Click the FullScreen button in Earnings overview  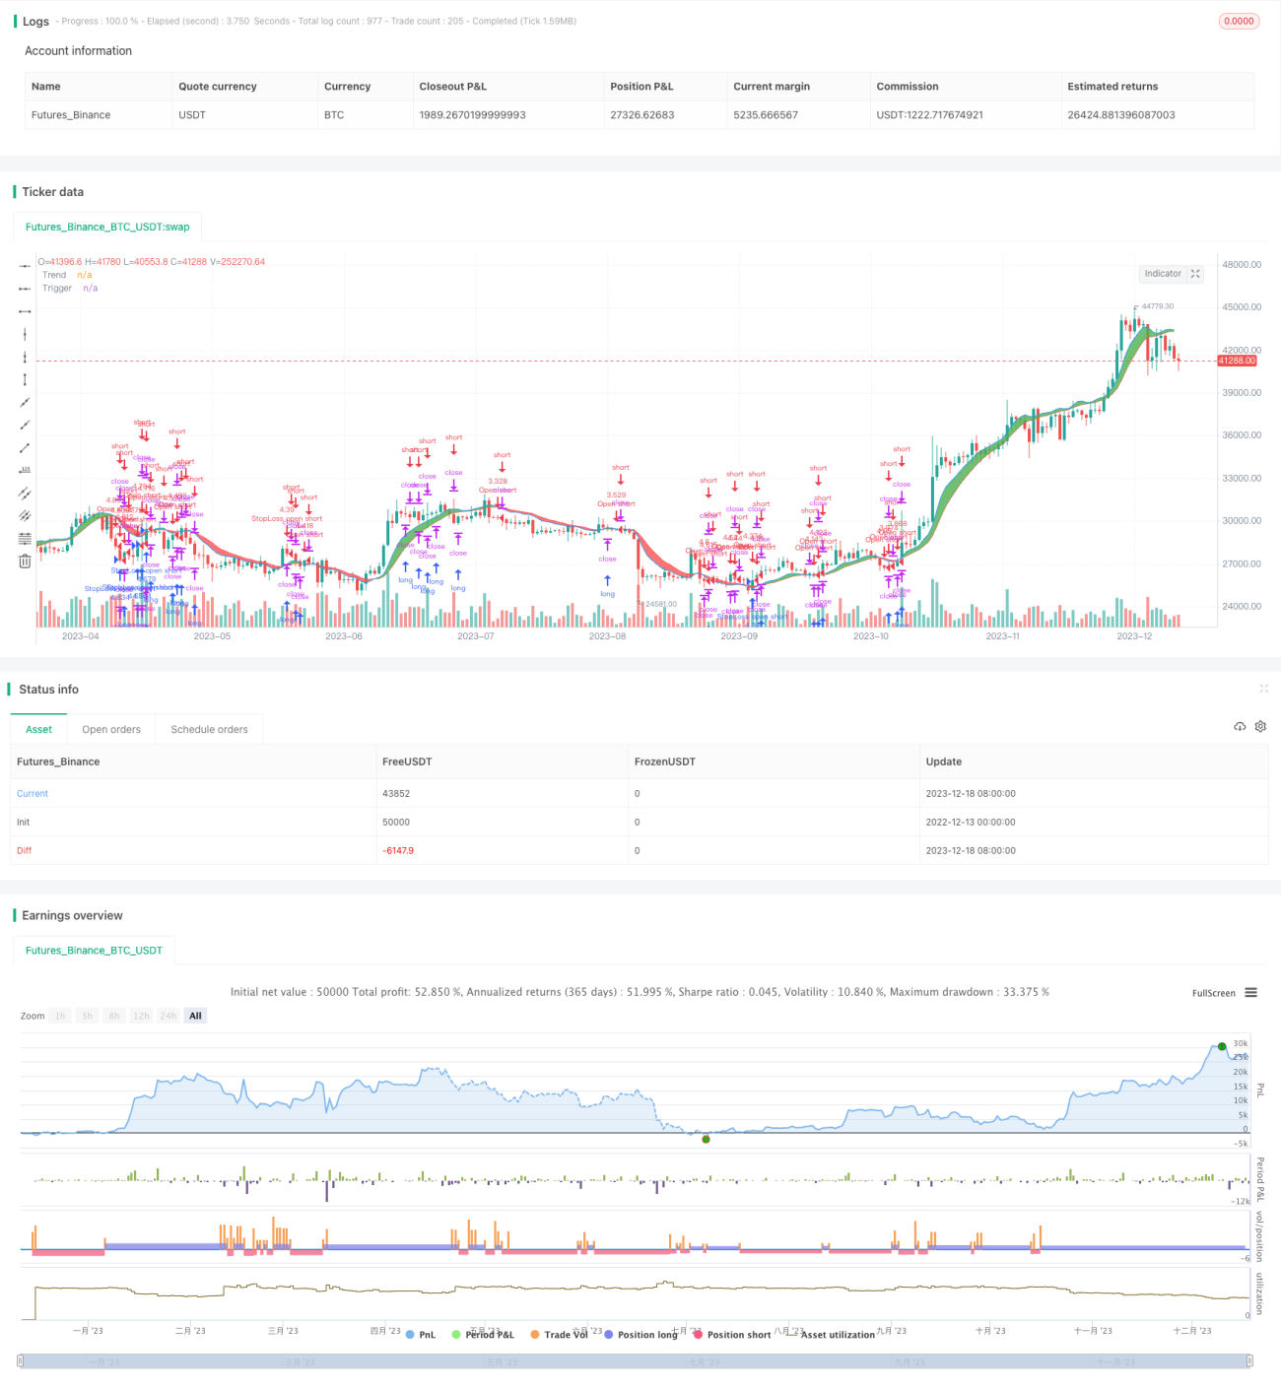click(1213, 993)
